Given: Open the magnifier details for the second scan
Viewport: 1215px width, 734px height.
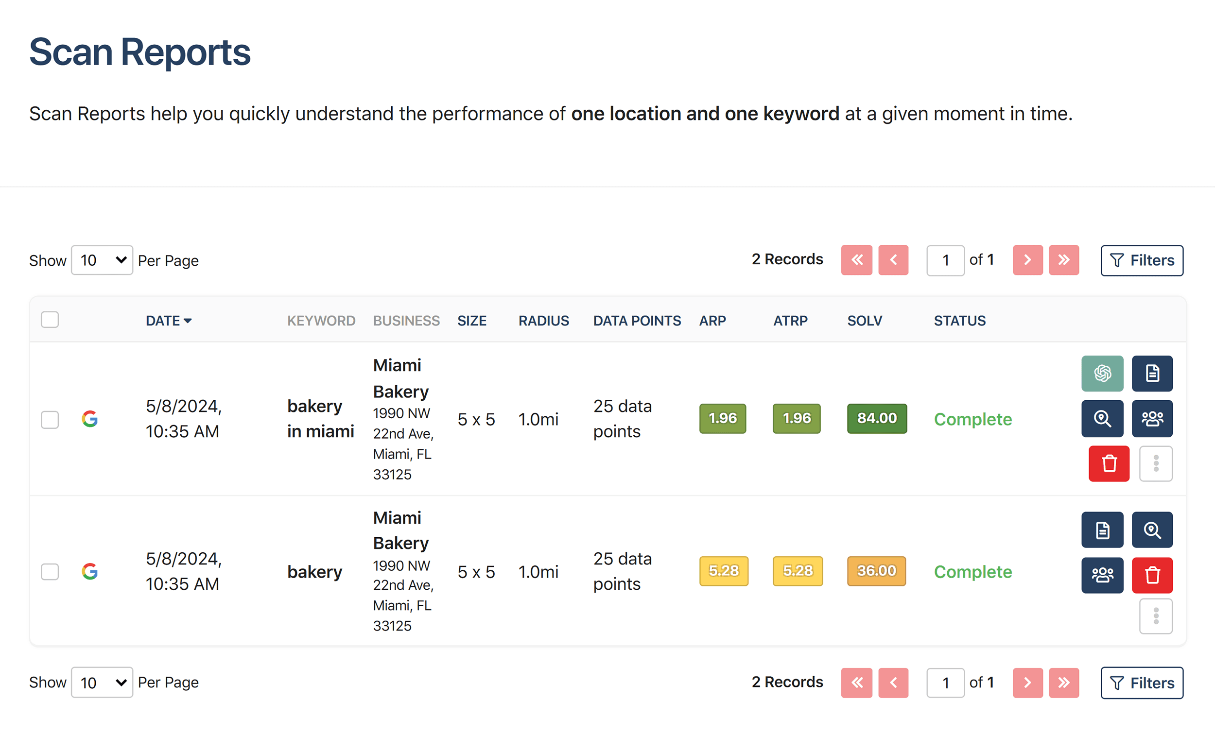Looking at the screenshot, I should (x=1152, y=530).
